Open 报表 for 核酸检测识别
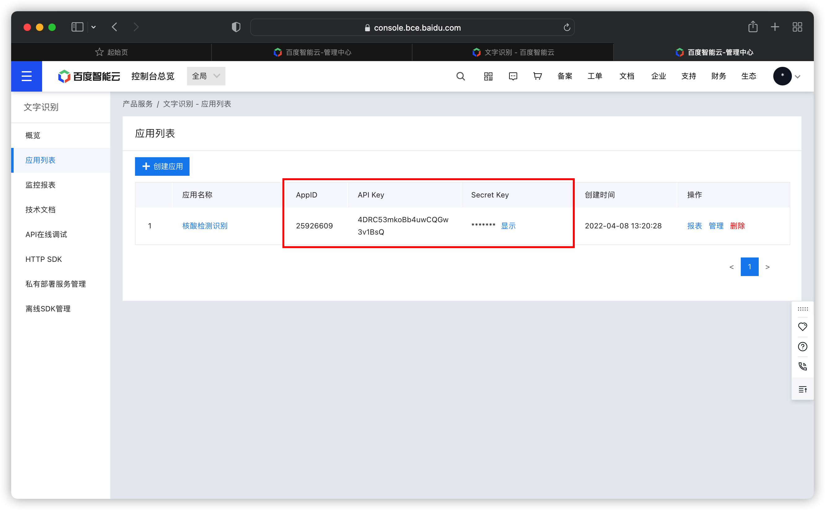Viewport: 825px width, 510px height. [x=694, y=226]
